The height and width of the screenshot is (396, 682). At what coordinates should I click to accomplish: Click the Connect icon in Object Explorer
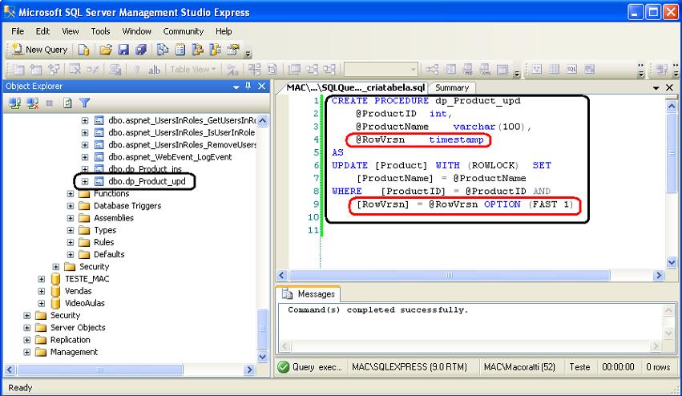point(15,103)
